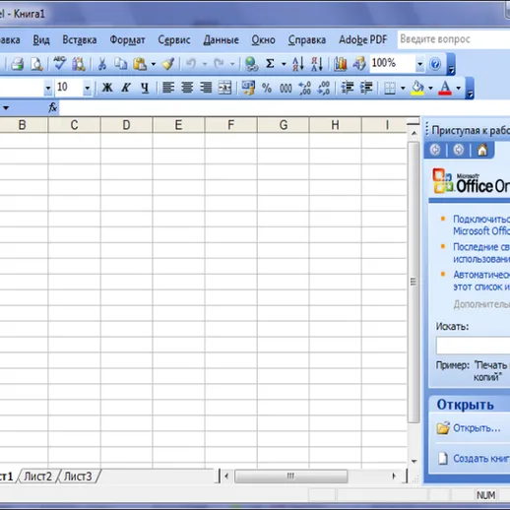Click the Redo arrow icon
This screenshot has height=510, width=510.
tap(219, 63)
